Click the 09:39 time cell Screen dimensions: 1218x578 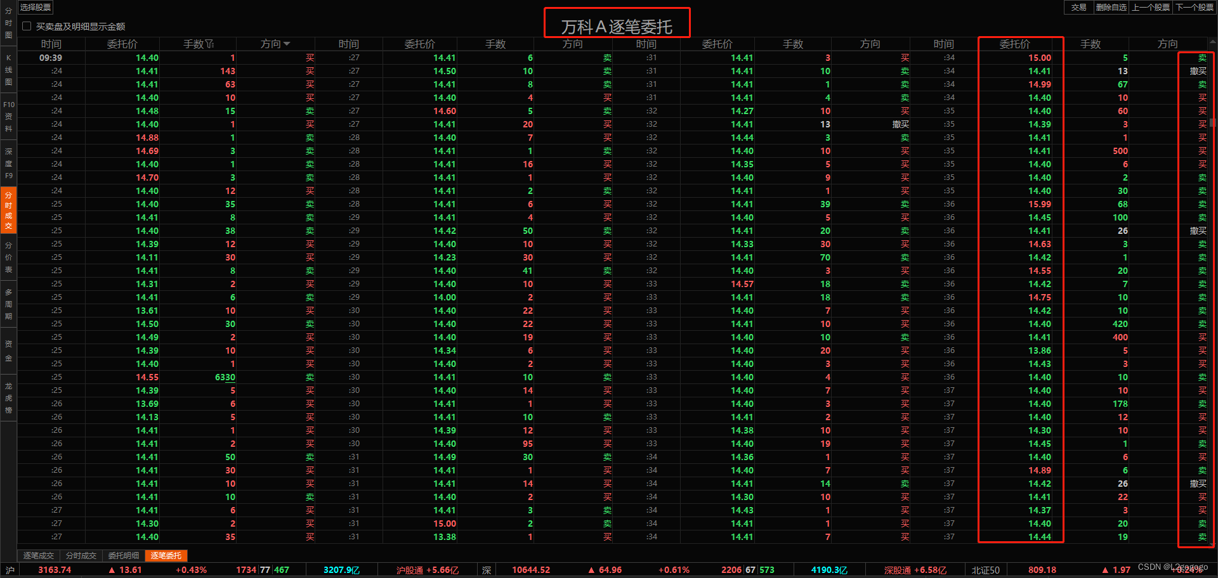[51, 58]
